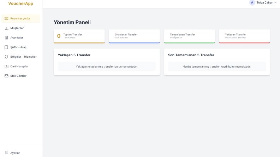Click the Yaklaşan 5 Transfer panel heading
Viewport: 280px width, 157px height.
[74, 55]
